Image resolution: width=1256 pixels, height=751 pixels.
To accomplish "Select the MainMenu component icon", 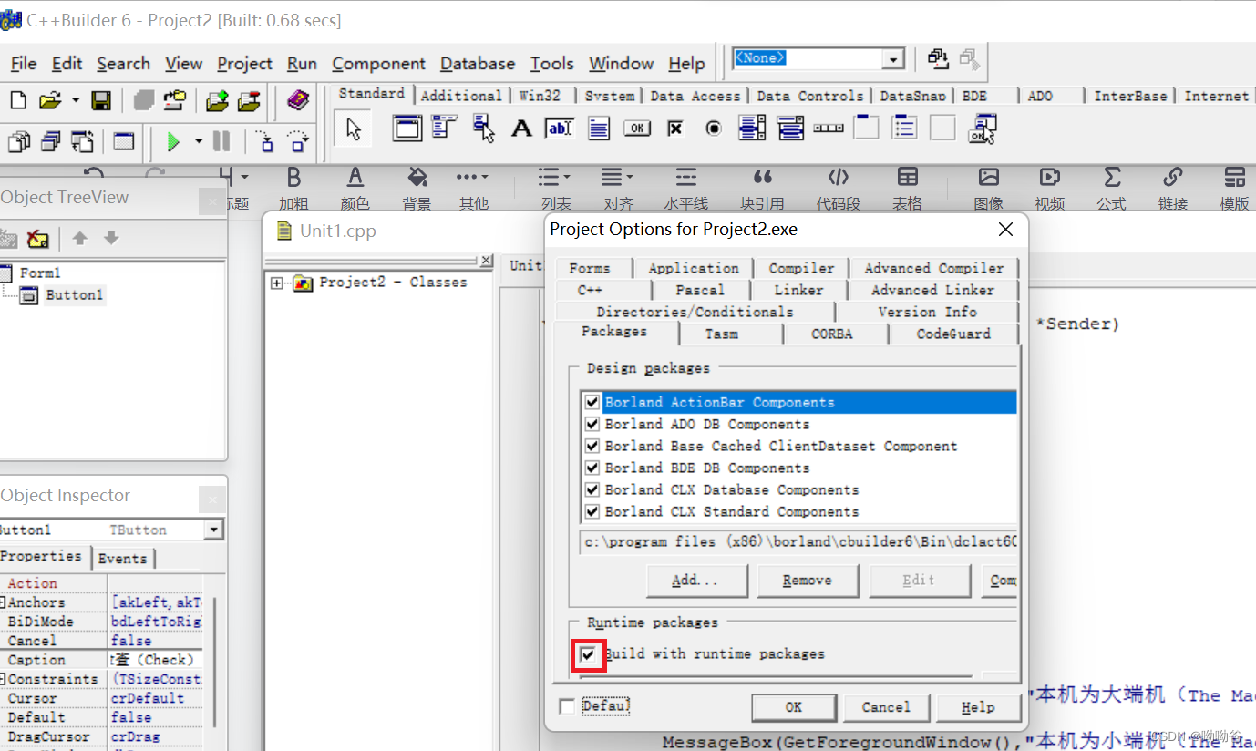I will coord(445,128).
